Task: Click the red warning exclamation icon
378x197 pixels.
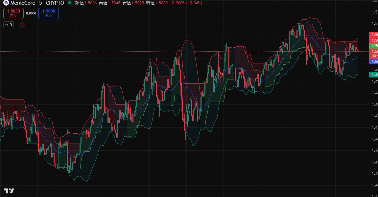Action: pyautogui.click(x=22, y=25)
